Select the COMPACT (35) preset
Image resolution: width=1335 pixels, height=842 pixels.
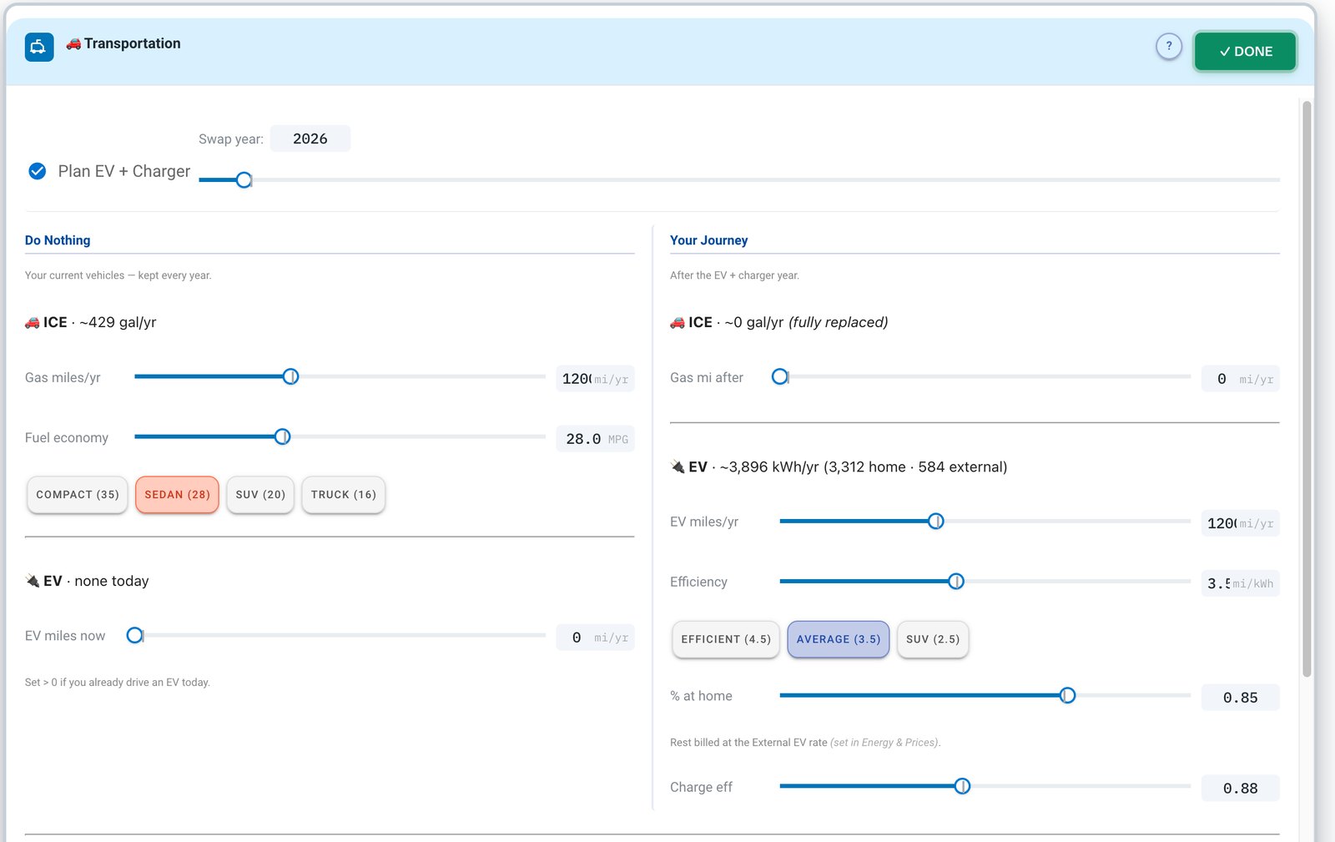(78, 495)
